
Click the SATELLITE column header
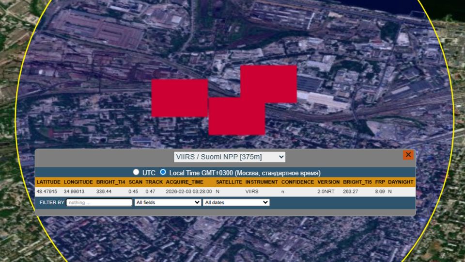[x=229, y=182]
